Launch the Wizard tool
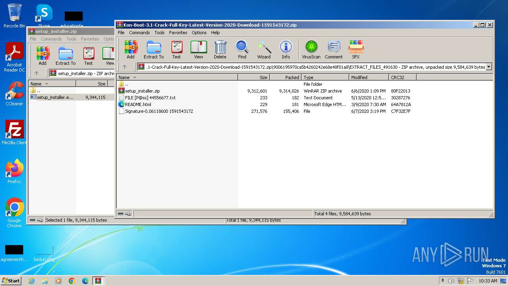 pyautogui.click(x=264, y=50)
